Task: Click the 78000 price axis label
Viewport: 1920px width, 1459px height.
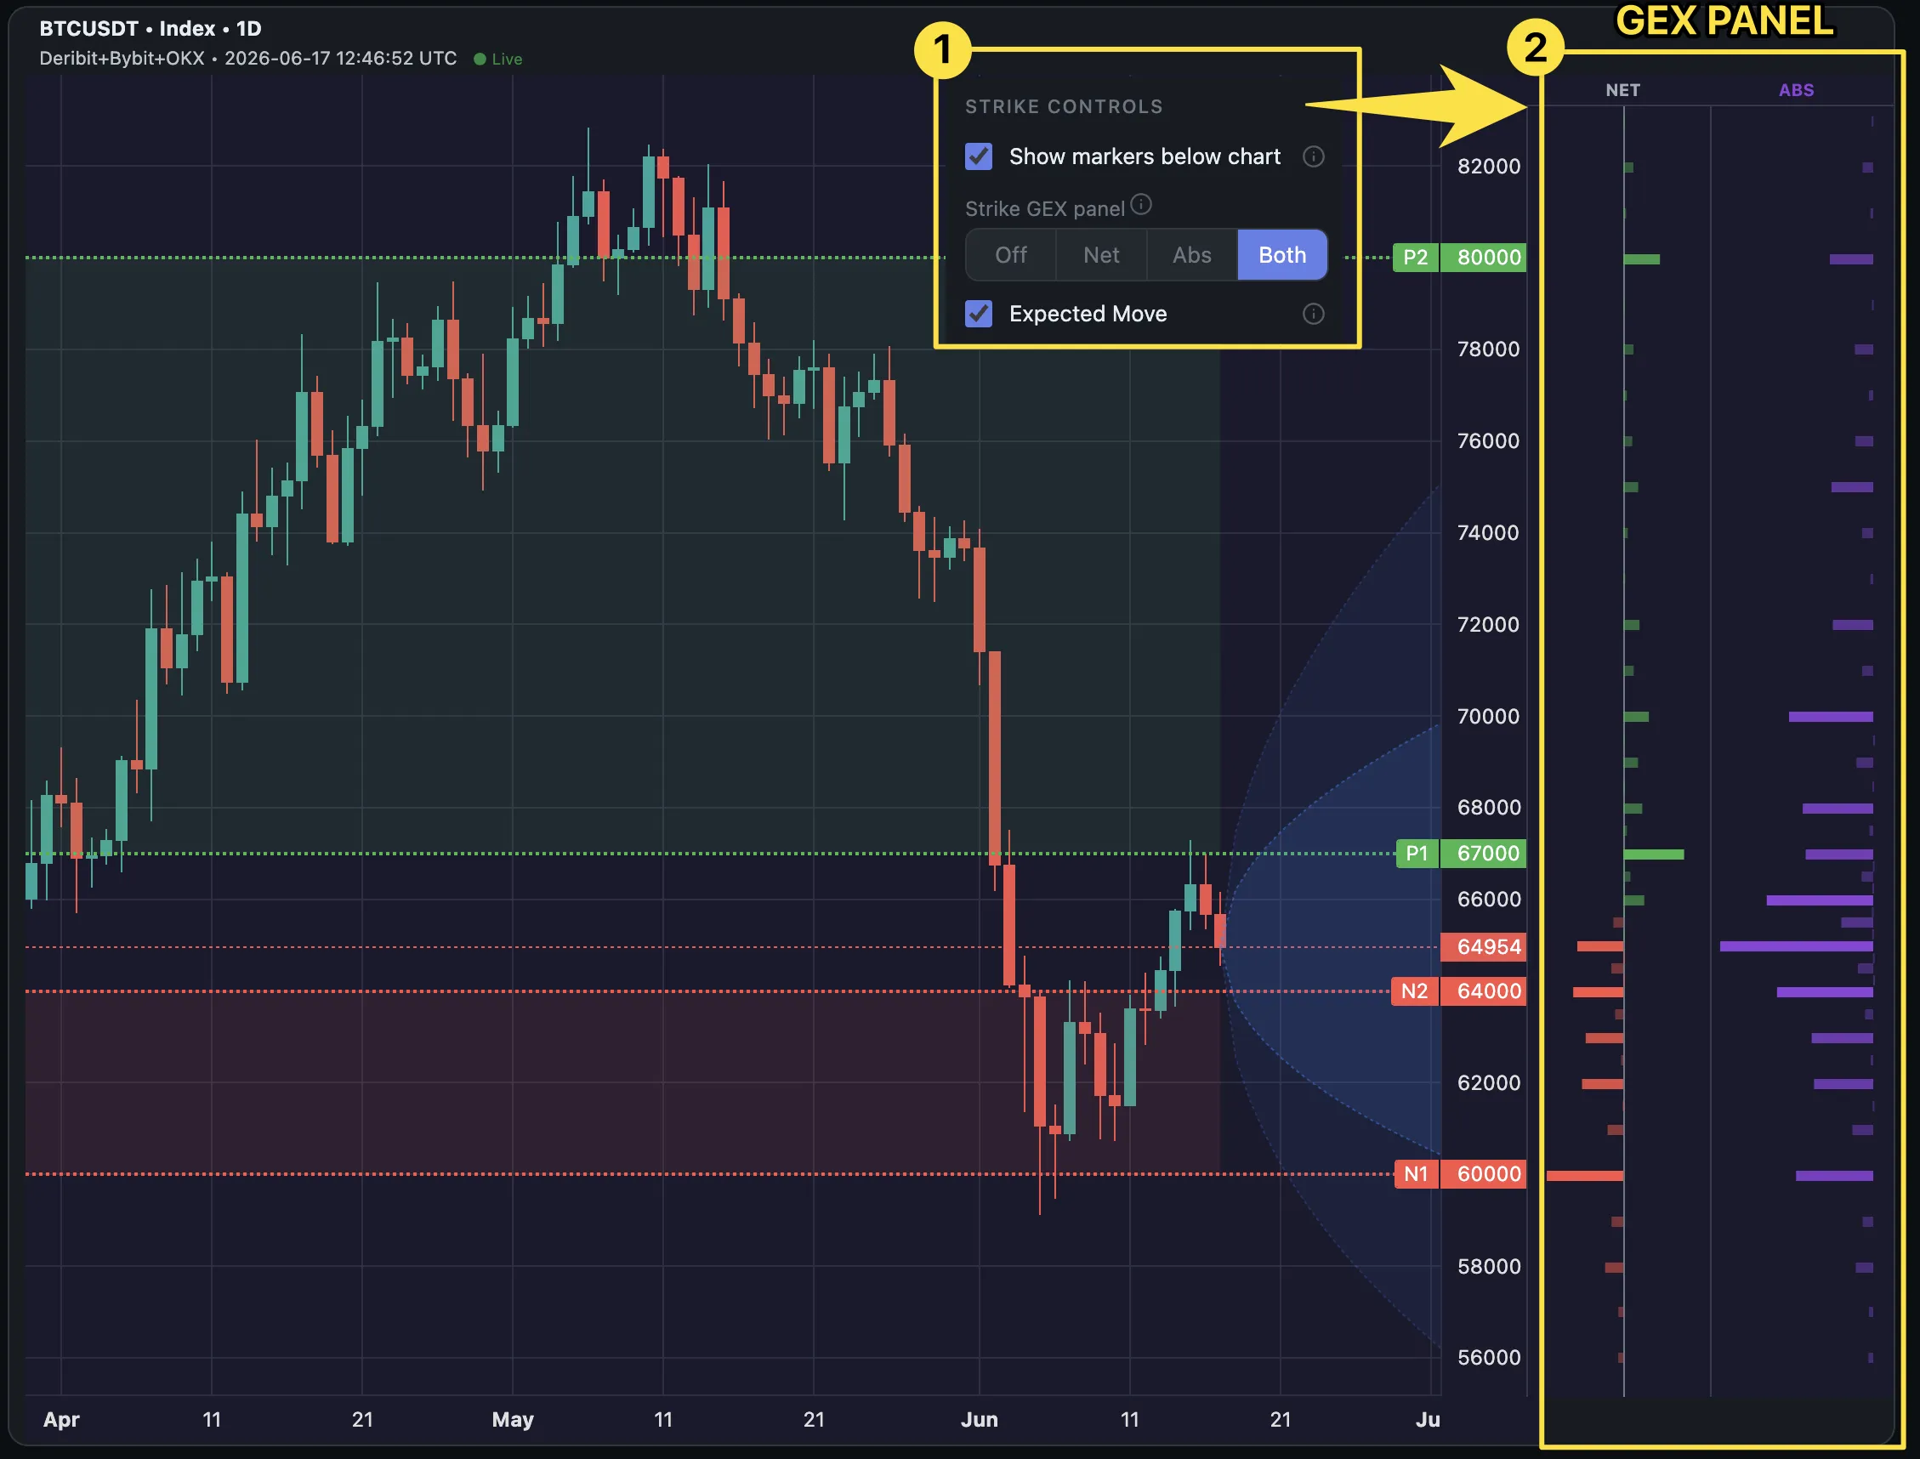Action: (x=1488, y=349)
